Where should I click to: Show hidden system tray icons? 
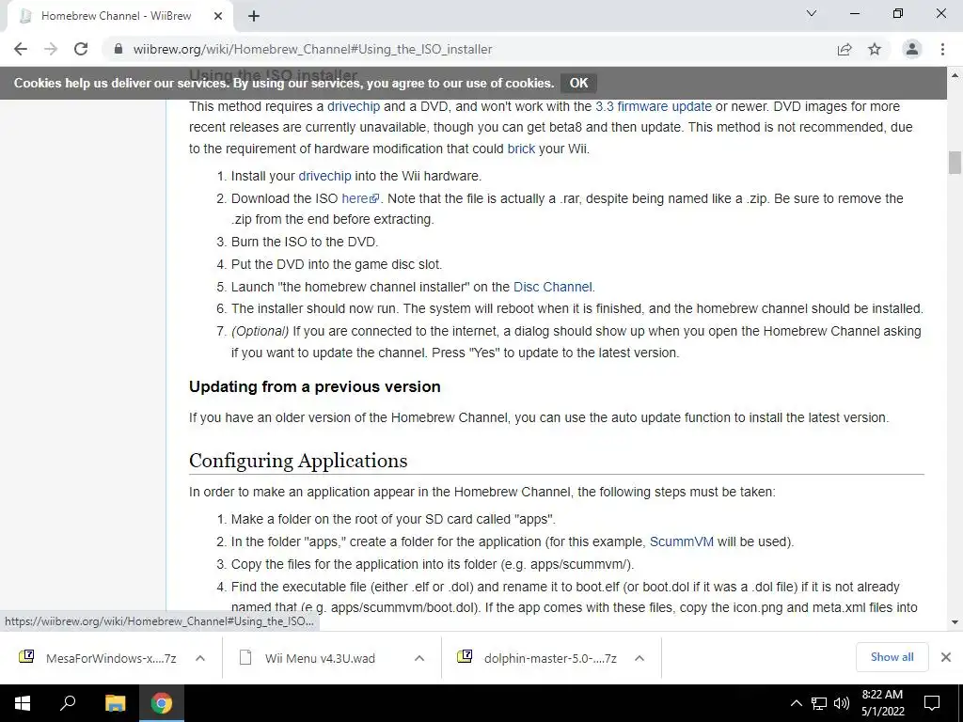pos(796,703)
